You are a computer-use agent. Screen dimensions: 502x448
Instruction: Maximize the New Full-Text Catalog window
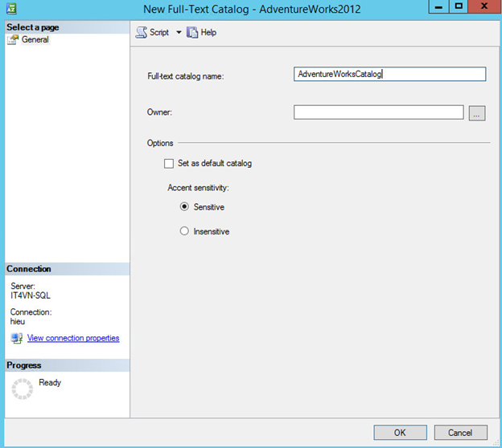click(459, 7)
